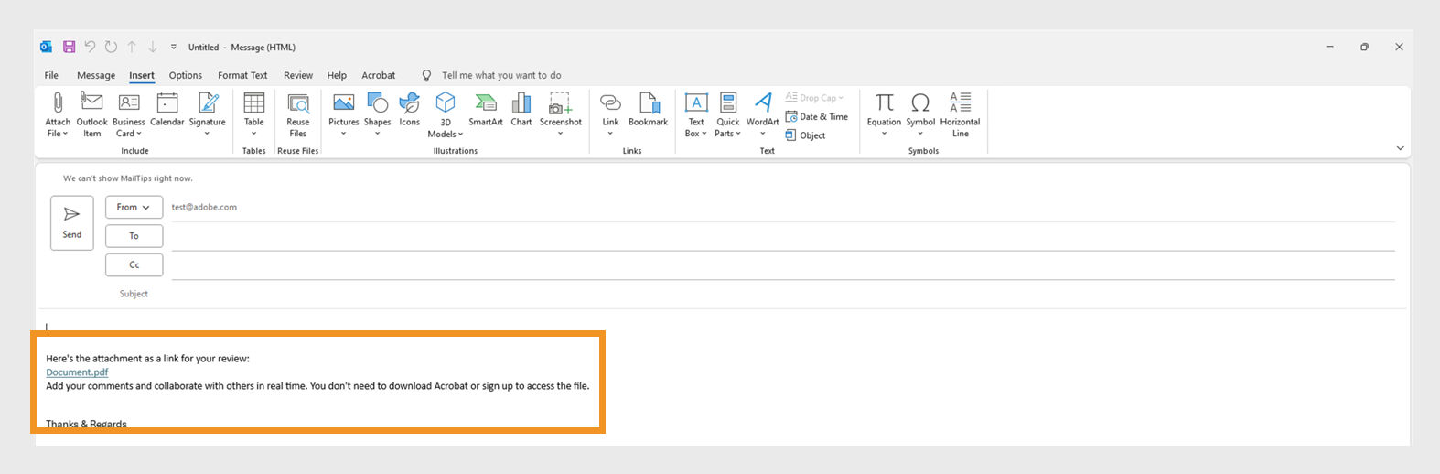The image size is (1440, 474).
Task: Insert Pictures into the message
Action: tap(344, 114)
